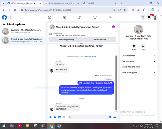Open the Windows notification center icon
The width and height of the screenshot is (162, 129).
[157, 126]
